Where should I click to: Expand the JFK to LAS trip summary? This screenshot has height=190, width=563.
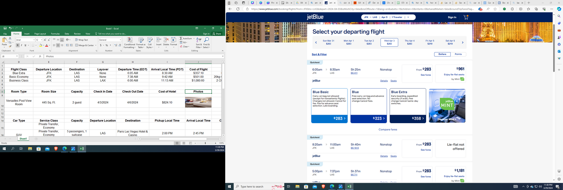408,17
